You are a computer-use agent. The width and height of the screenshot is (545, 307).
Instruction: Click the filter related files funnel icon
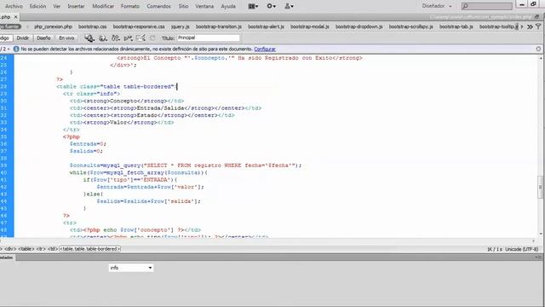538,26
